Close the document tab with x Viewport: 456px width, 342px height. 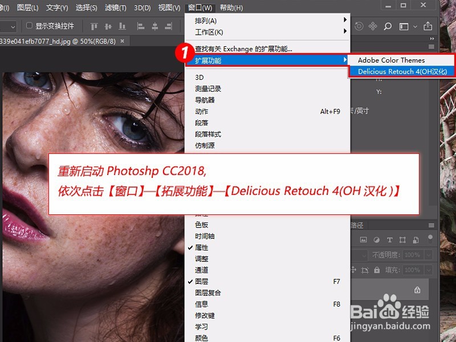coord(123,41)
